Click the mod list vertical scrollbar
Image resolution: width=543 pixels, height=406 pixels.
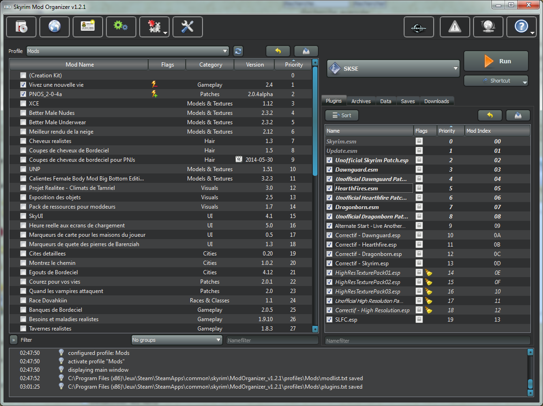(315, 121)
